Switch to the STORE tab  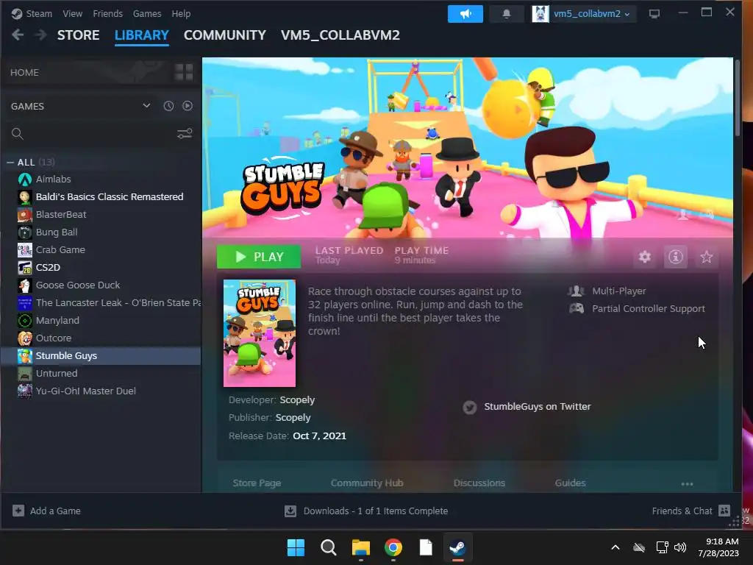click(x=78, y=35)
